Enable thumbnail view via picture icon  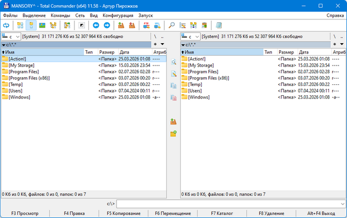pos(42,25)
